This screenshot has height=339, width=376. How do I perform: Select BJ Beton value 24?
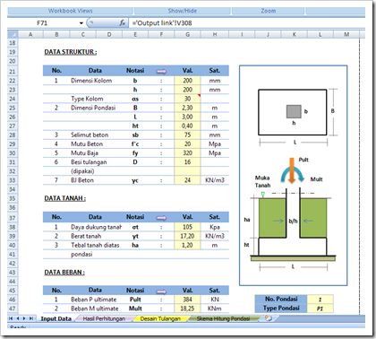[x=187, y=180]
